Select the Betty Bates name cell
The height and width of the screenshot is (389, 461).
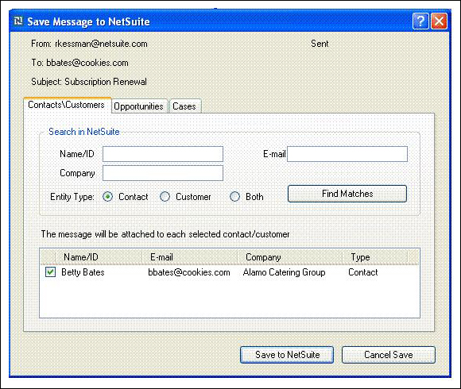[x=83, y=272]
